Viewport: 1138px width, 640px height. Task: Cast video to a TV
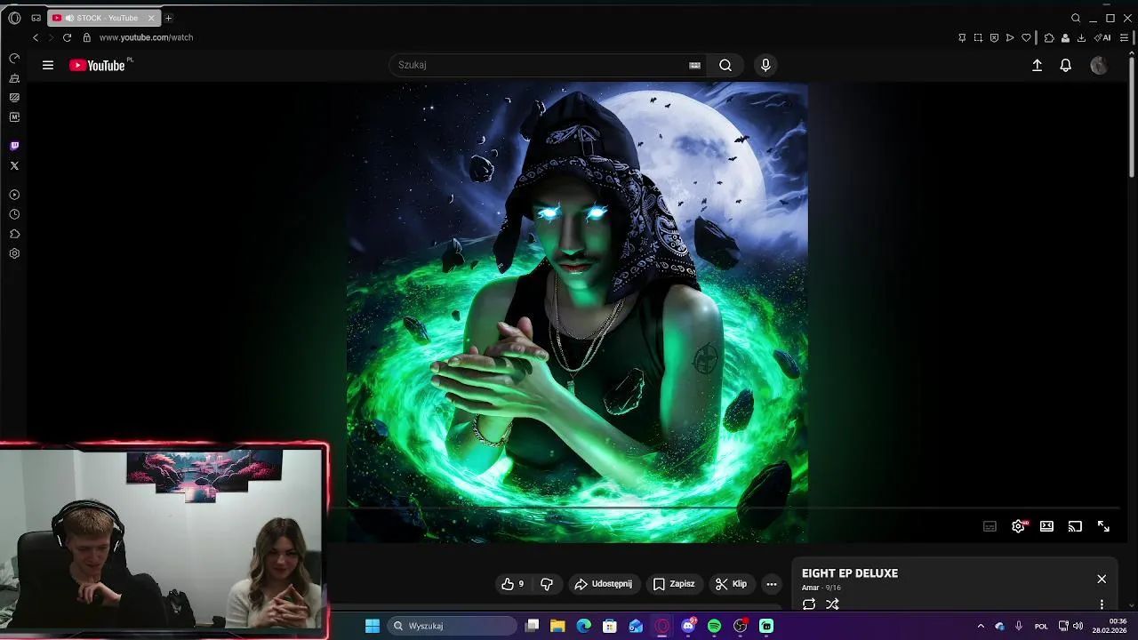[1075, 526]
